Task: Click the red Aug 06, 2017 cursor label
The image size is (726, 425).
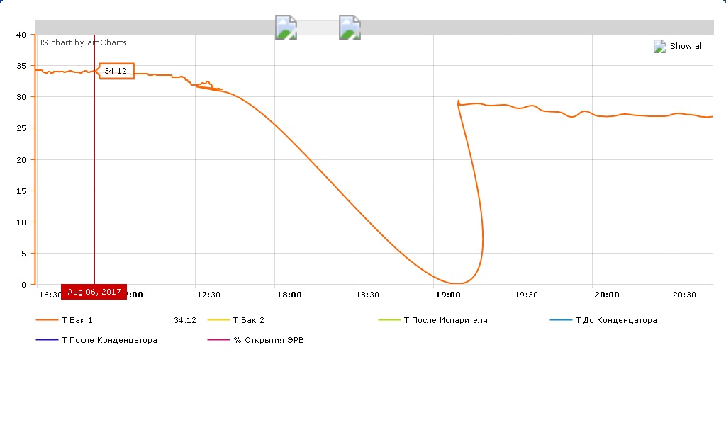Action: tap(94, 292)
